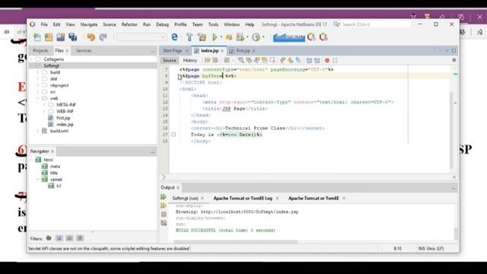Click the Search (Ctrl+I) input field
Image resolution: width=487 pixels, height=274 pixels.
click(x=376, y=24)
